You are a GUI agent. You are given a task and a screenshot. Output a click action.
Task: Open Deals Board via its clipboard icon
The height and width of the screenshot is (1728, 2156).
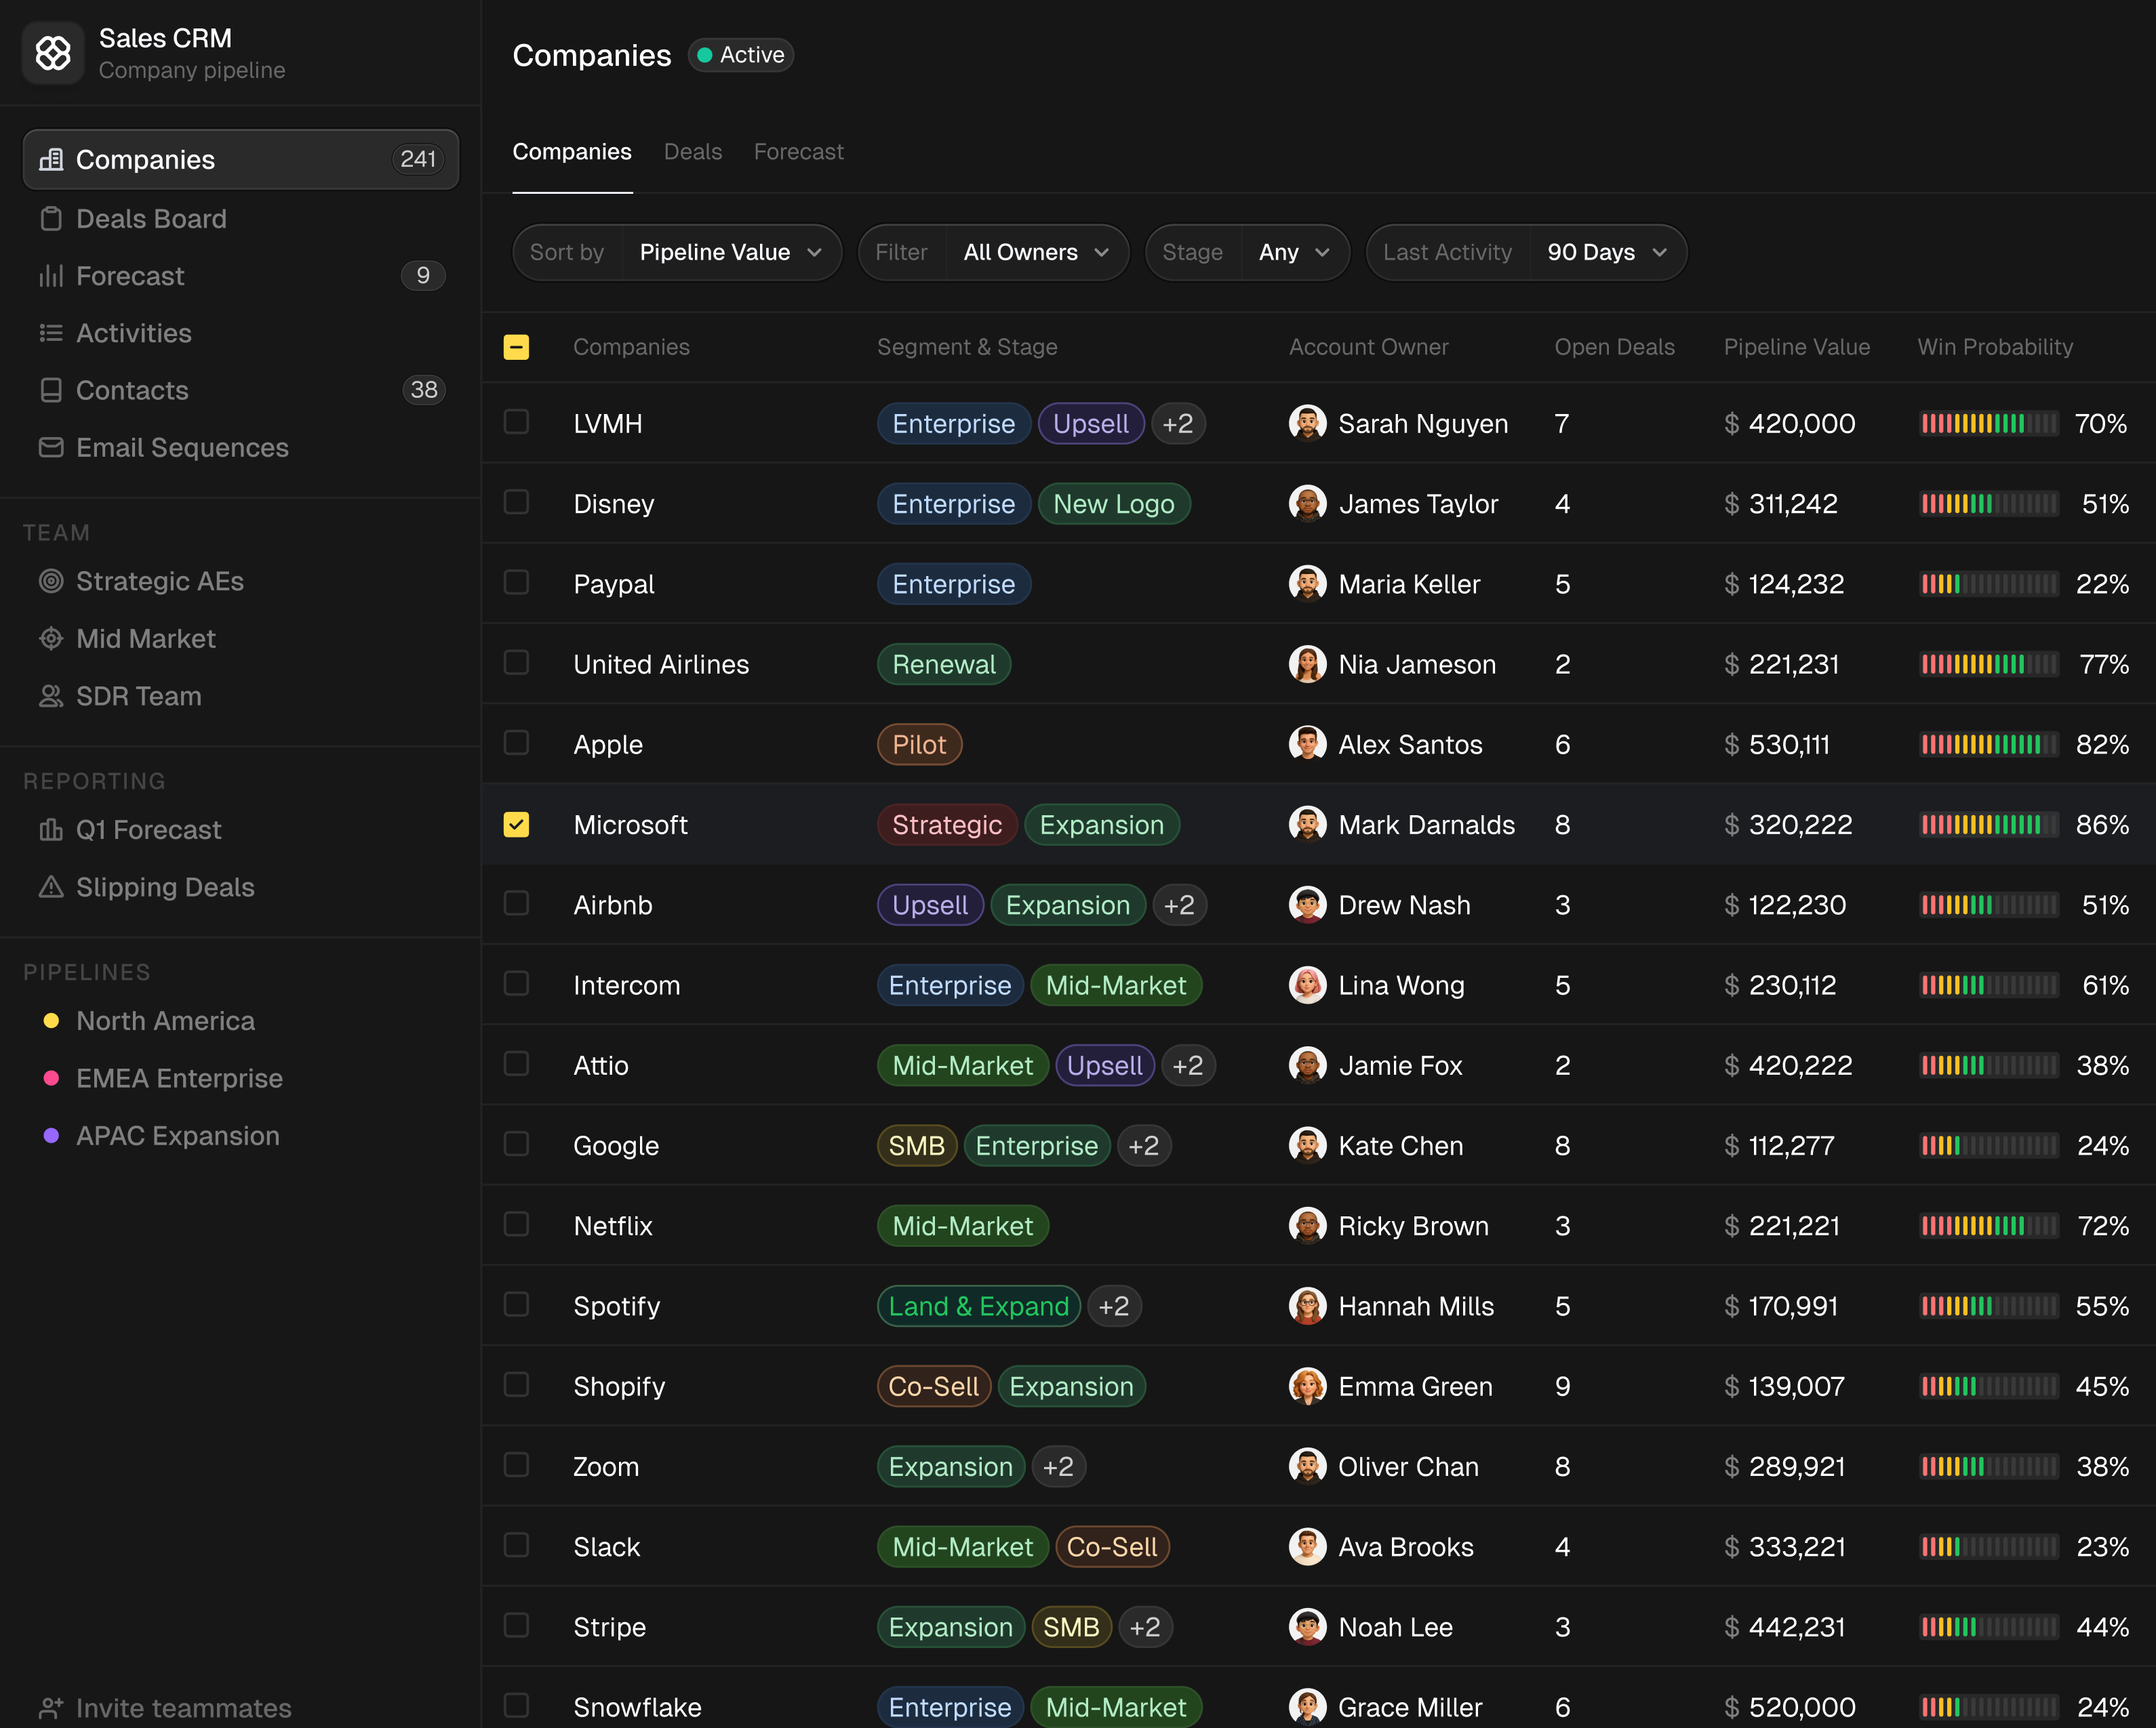point(51,219)
